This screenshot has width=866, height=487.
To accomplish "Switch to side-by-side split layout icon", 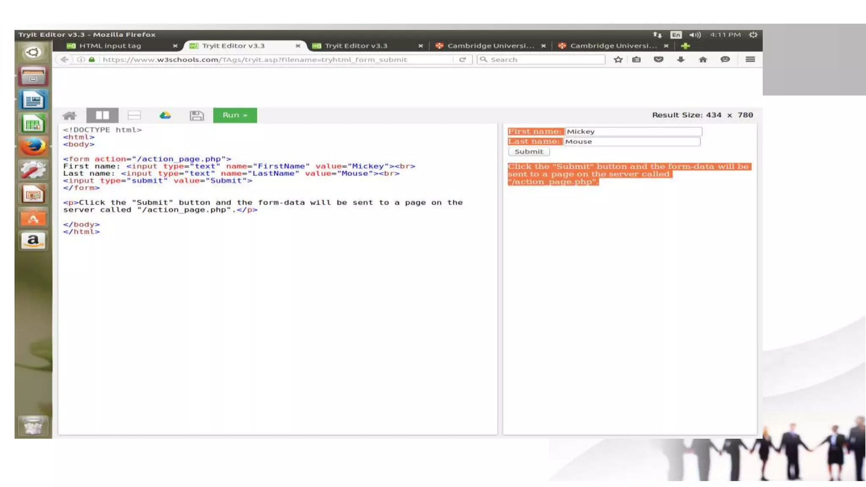I will click(x=102, y=115).
